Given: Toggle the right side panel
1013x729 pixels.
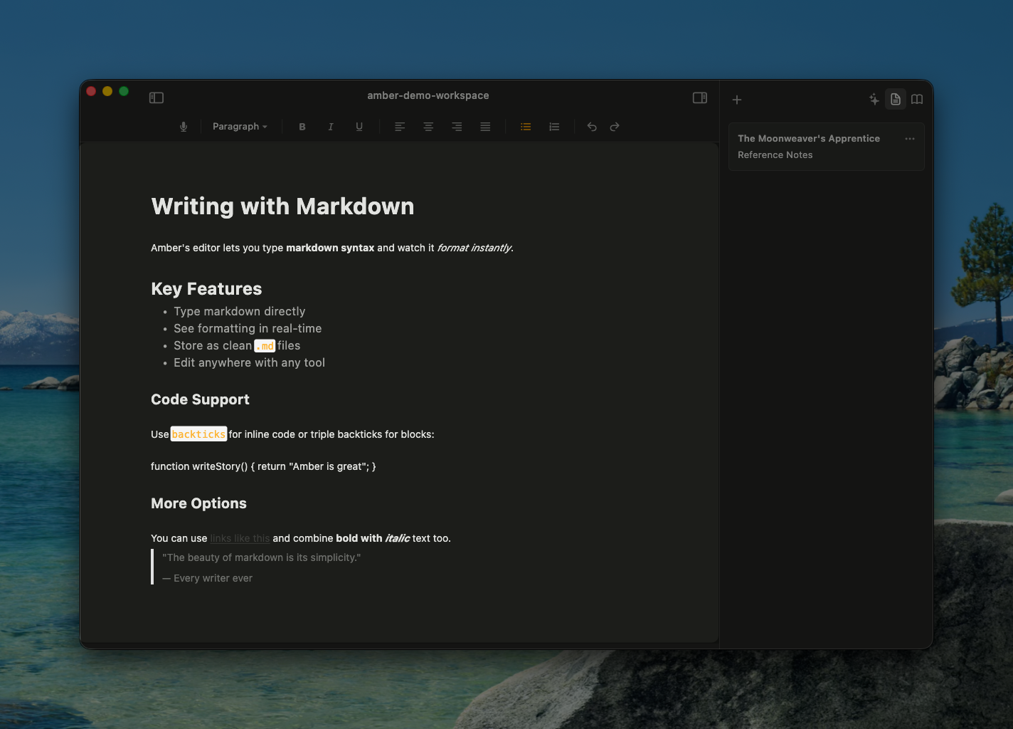Looking at the screenshot, I should pos(699,98).
